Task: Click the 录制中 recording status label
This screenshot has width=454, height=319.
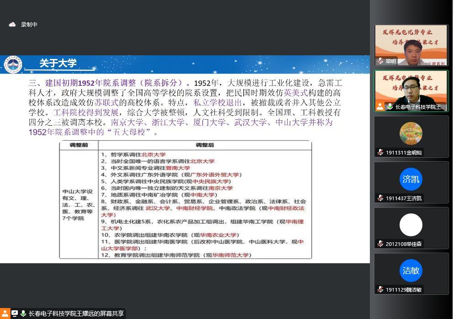Action: 29,25
